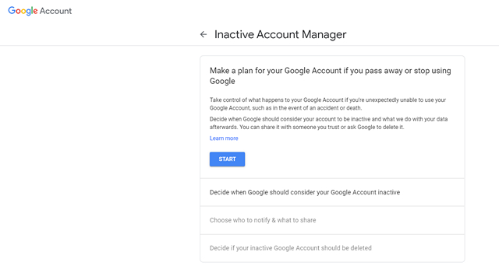This screenshot has height=280, width=499.
Task: Click paragraph text Decide when Google should consider your account
Action: click(x=328, y=123)
